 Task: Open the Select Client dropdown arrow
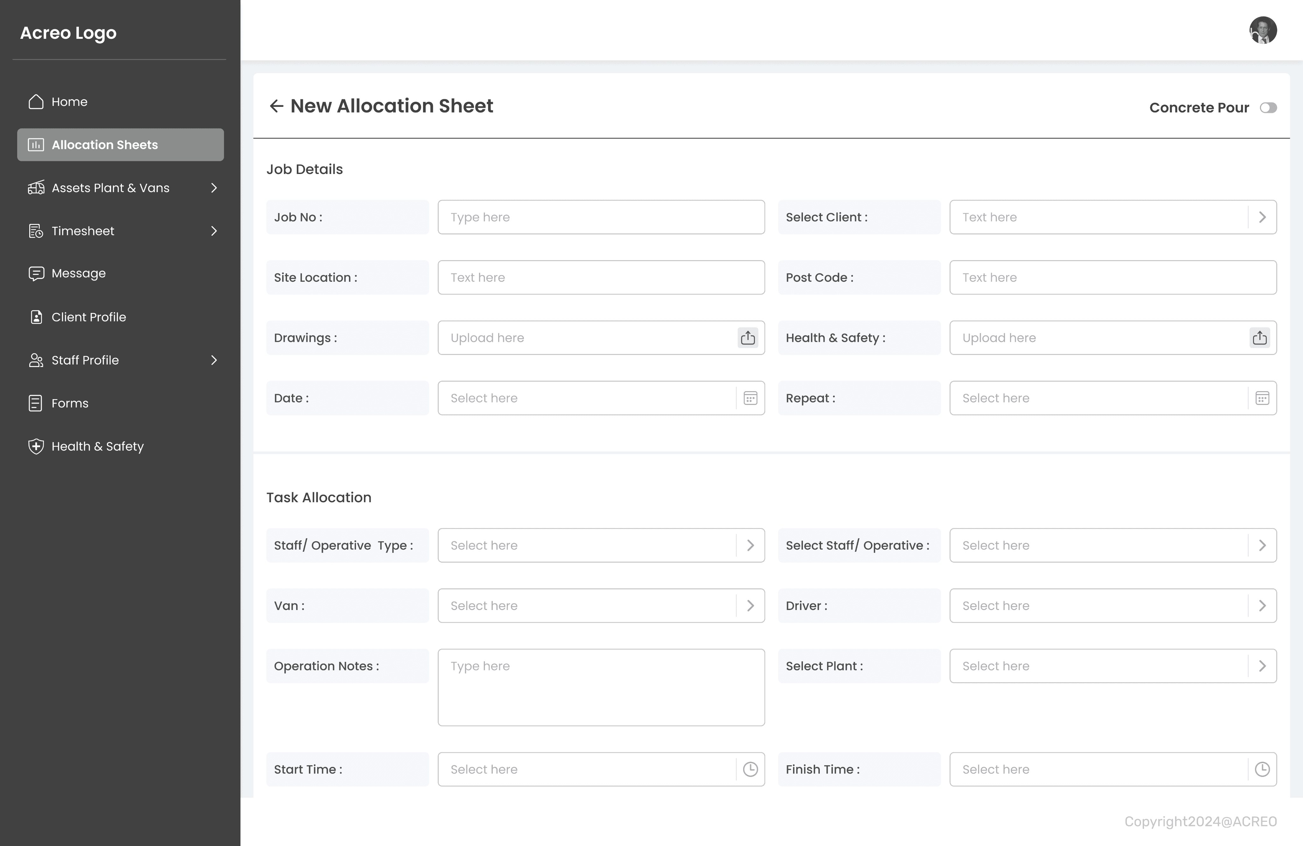[x=1262, y=217]
